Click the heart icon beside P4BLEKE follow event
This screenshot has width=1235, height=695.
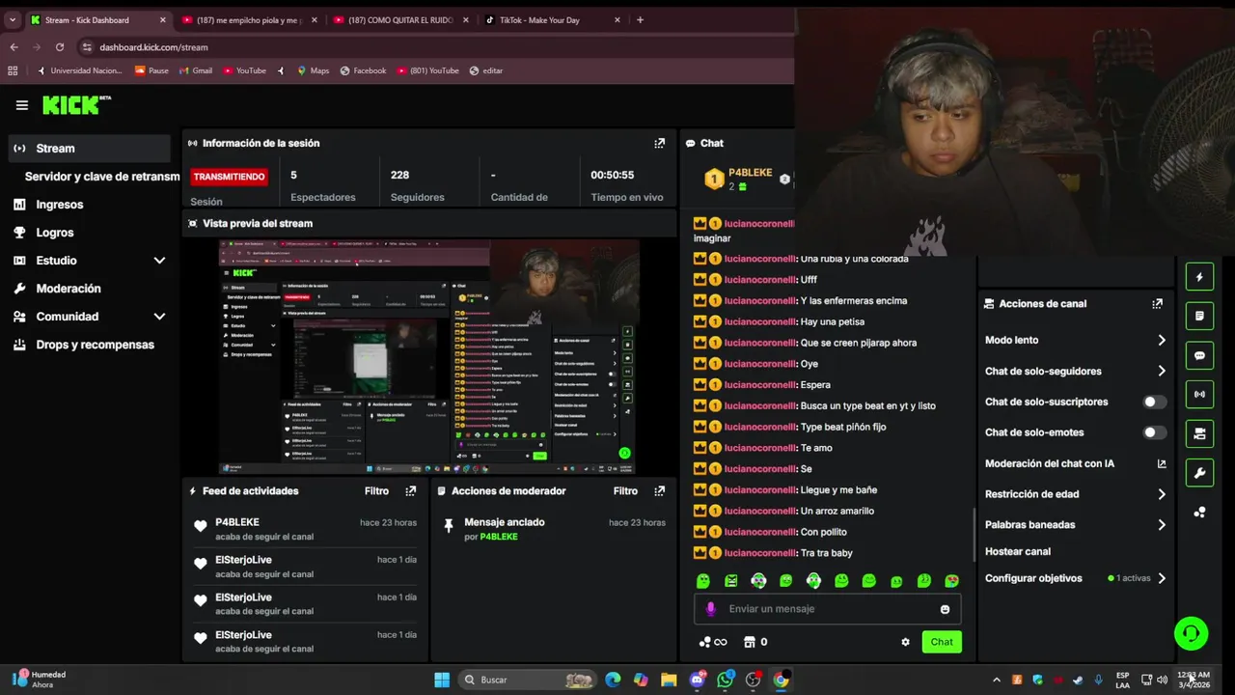click(201, 527)
